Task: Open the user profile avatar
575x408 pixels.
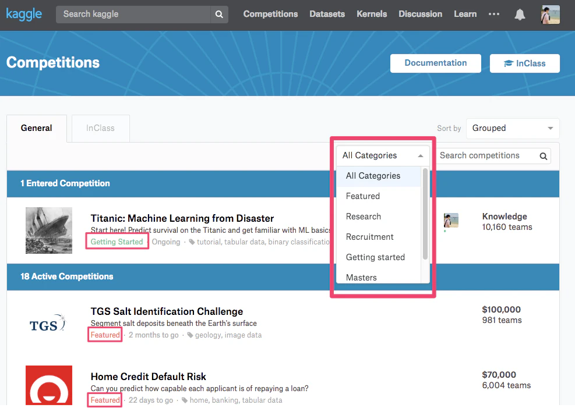Action: point(551,15)
